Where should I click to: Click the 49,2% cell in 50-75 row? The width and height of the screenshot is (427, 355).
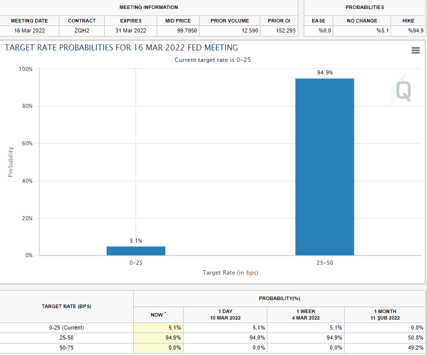415,348
